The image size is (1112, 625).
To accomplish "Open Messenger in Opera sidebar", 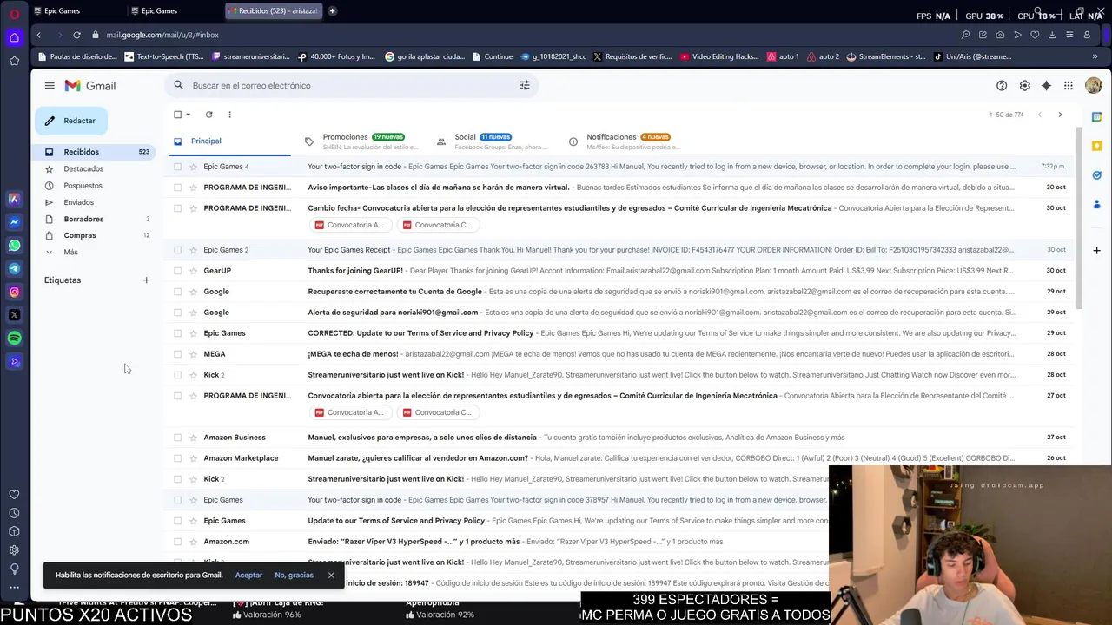I will [14, 222].
